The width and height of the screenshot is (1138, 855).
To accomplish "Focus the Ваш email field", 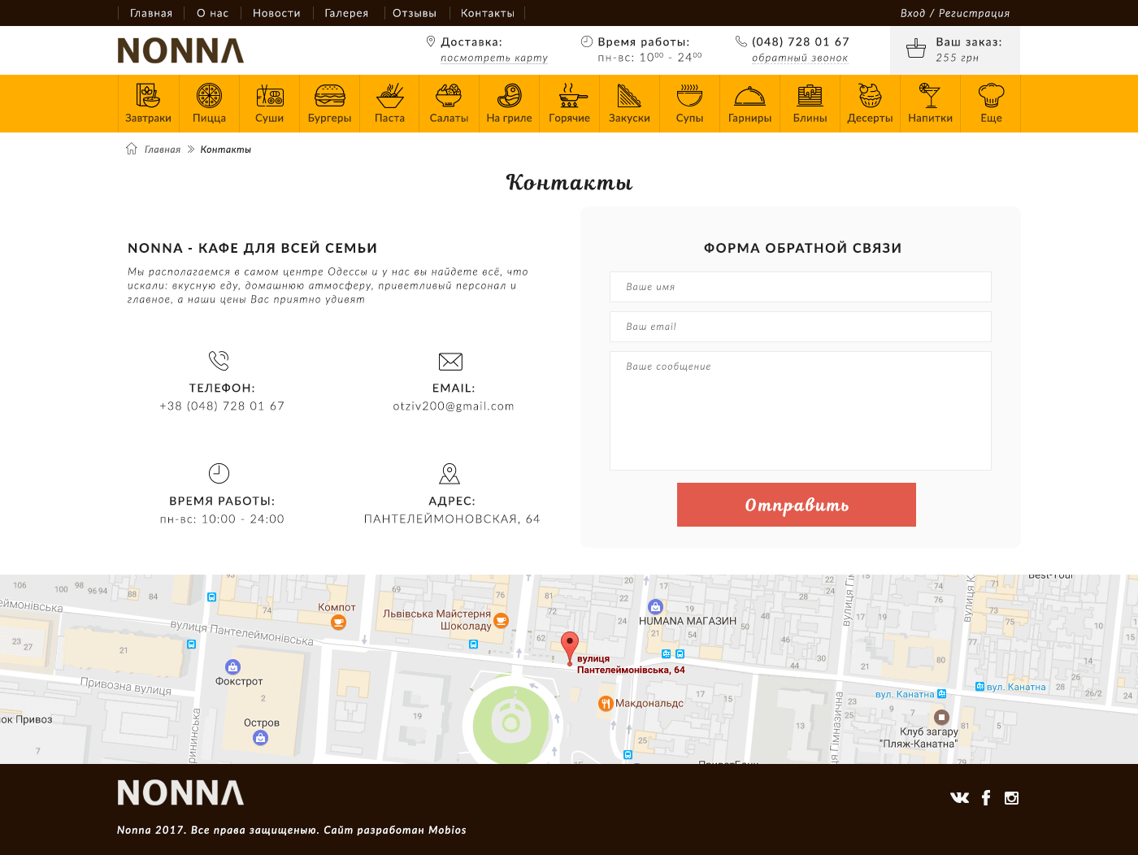I will click(801, 327).
